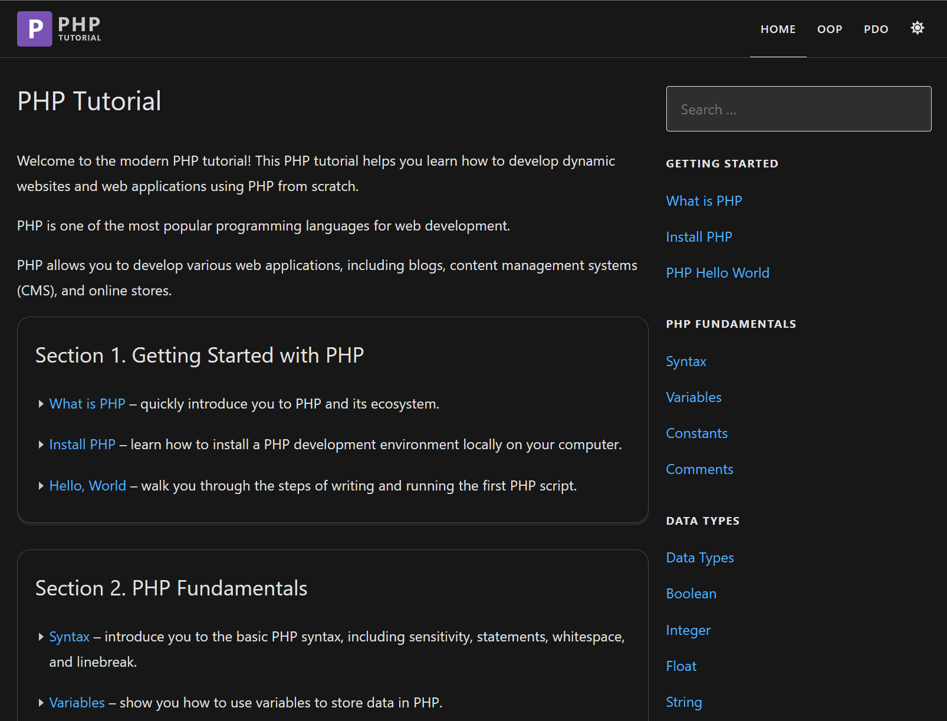The image size is (947, 721).
Task: Open the Integer sidebar link
Action: pyautogui.click(x=688, y=630)
